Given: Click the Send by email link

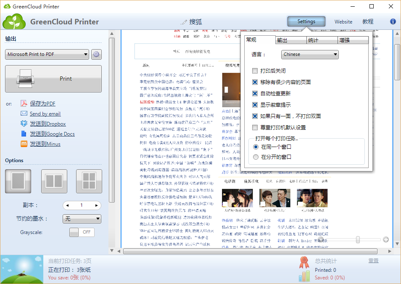Looking at the screenshot, I should 45,113.
